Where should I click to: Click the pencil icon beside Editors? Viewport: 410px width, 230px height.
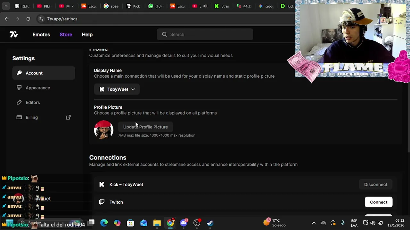[x=19, y=103]
